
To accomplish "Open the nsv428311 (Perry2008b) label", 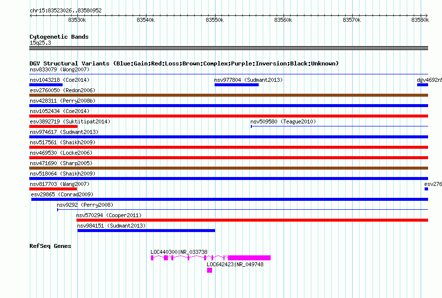I will click(x=63, y=101).
